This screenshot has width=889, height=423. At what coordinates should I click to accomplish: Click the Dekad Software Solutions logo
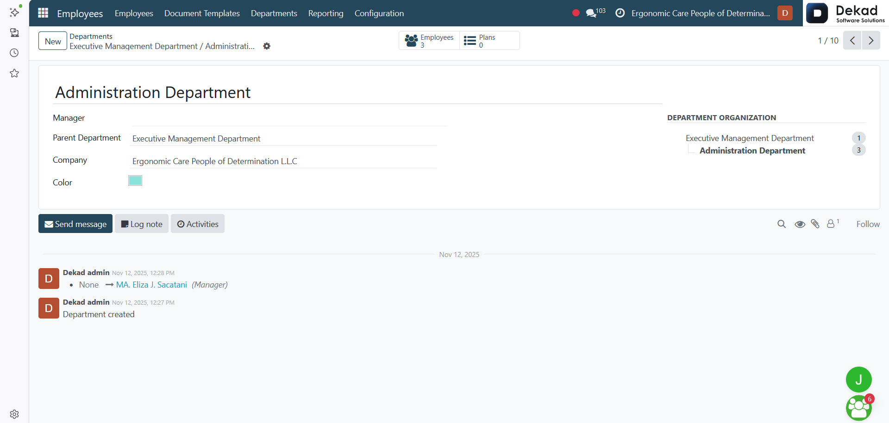point(845,13)
